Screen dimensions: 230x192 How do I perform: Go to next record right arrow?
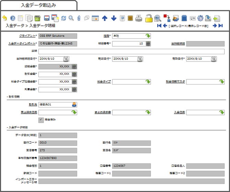(215, 26)
